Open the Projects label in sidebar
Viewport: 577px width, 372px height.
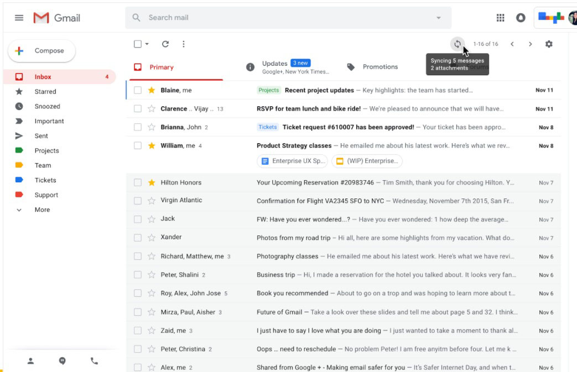click(46, 151)
